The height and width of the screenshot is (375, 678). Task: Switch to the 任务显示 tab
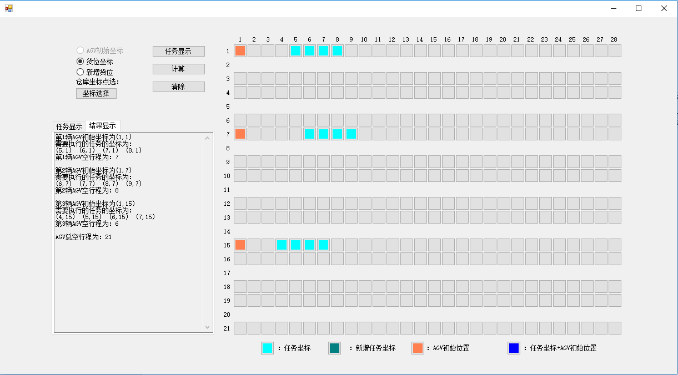point(69,126)
